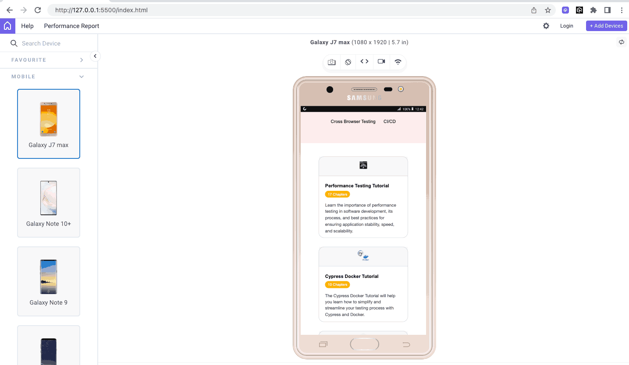Collapse the MOBILE section

point(82,76)
